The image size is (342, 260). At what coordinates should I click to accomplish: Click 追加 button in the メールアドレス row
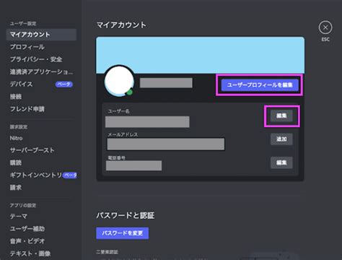(x=281, y=139)
